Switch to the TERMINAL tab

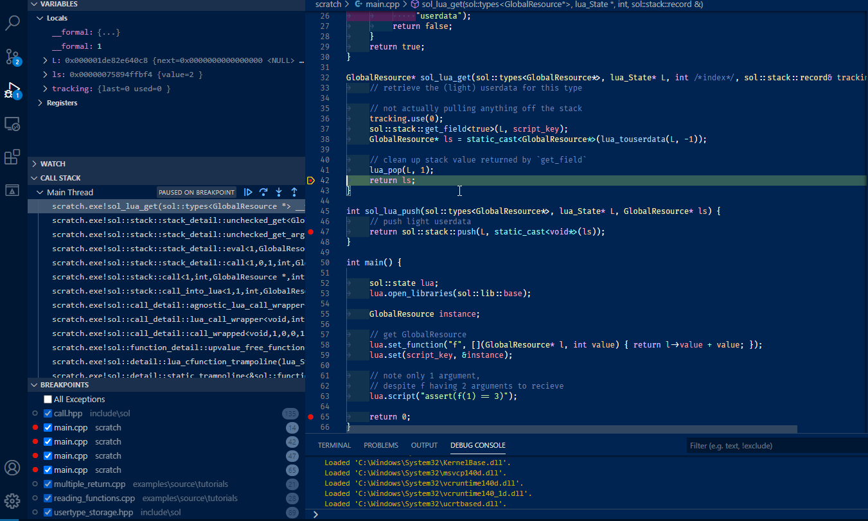pyautogui.click(x=334, y=445)
